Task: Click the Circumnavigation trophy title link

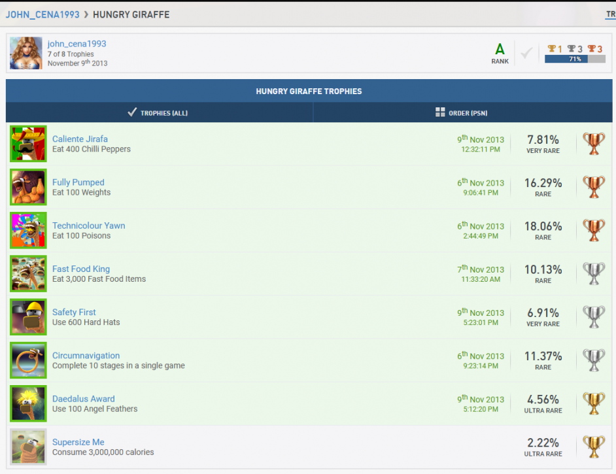Action: pyautogui.click(x=86, y=356)
